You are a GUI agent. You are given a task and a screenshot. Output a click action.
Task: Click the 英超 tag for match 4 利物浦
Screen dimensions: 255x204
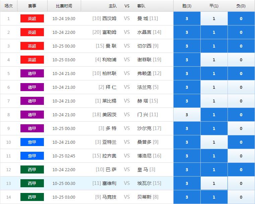coord(32,60)
